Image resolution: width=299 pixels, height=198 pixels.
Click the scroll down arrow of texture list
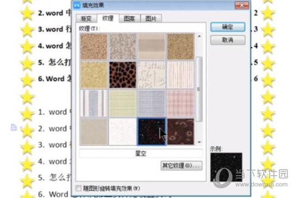[199, 142]
